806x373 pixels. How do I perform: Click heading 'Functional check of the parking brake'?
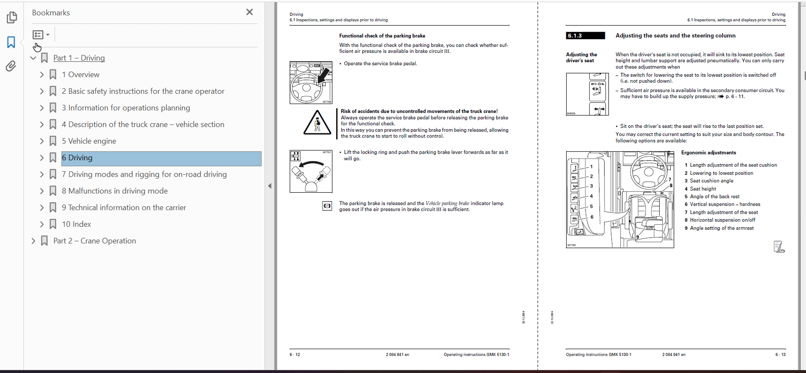click(x=382, y=36)
